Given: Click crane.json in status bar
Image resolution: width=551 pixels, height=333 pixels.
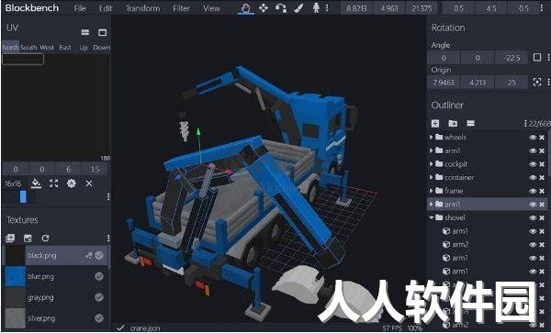Looking at the screenshot, I should 145,328.
